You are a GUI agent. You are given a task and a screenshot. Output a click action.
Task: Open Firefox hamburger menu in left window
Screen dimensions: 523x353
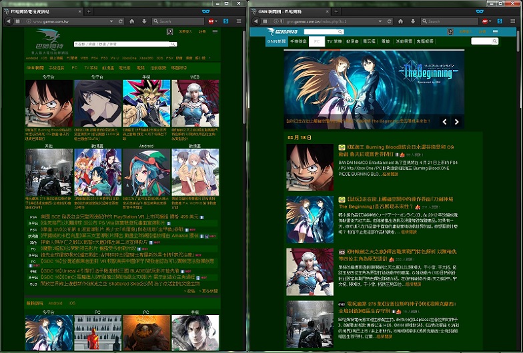[x=239, y=21]
